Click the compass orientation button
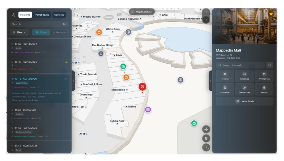Image resolution: width=284 pixels, height=161 pixels. pyautogui.click(x=206, y=147)
